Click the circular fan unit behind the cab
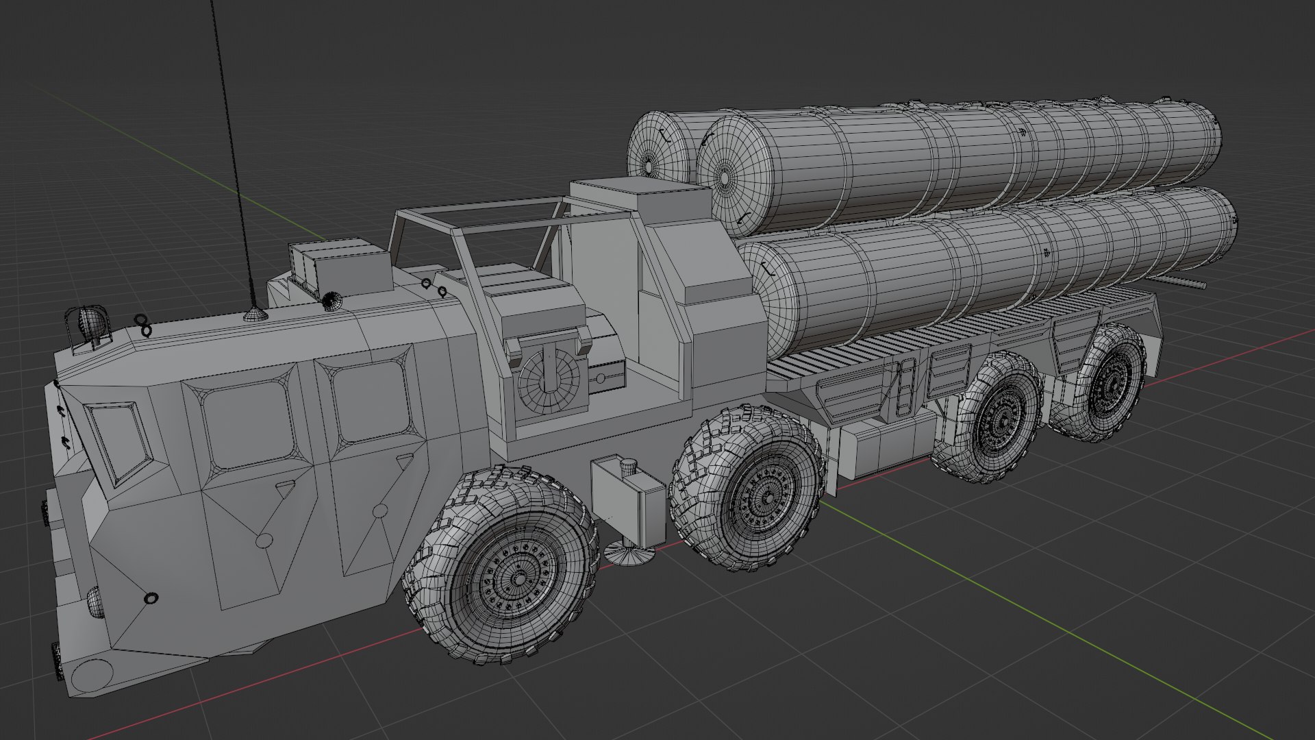The height and width of the screenshot is (740, 1315). coord(549,382)
